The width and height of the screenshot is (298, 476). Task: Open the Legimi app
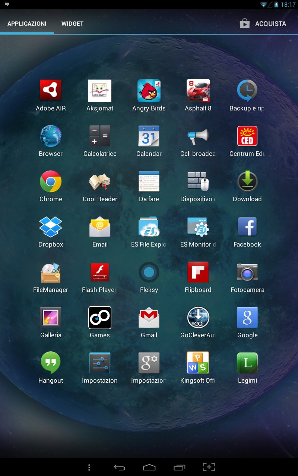(x=247, y=363)
